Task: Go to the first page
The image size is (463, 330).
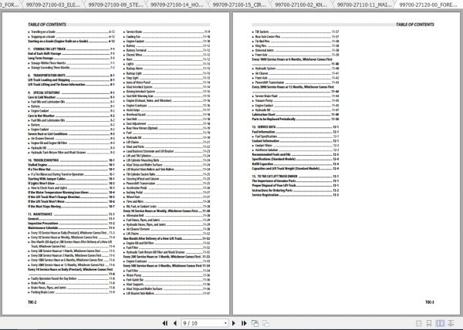Action: [x=165, y=323]
